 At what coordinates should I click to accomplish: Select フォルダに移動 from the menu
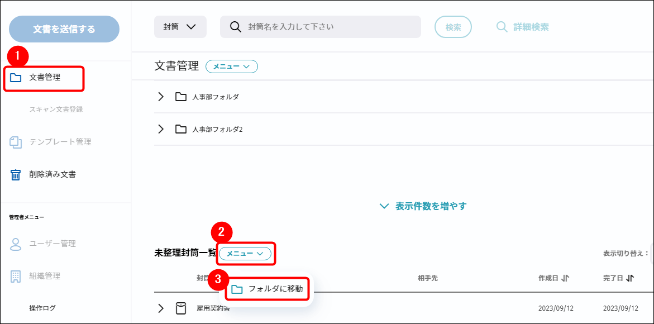[268, 289]
